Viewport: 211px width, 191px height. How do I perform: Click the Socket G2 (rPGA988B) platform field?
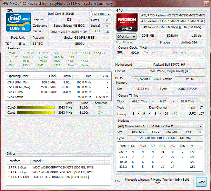tap(80, 37)
